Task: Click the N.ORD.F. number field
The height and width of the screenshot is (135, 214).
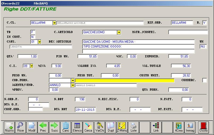Action: [33, 99]
